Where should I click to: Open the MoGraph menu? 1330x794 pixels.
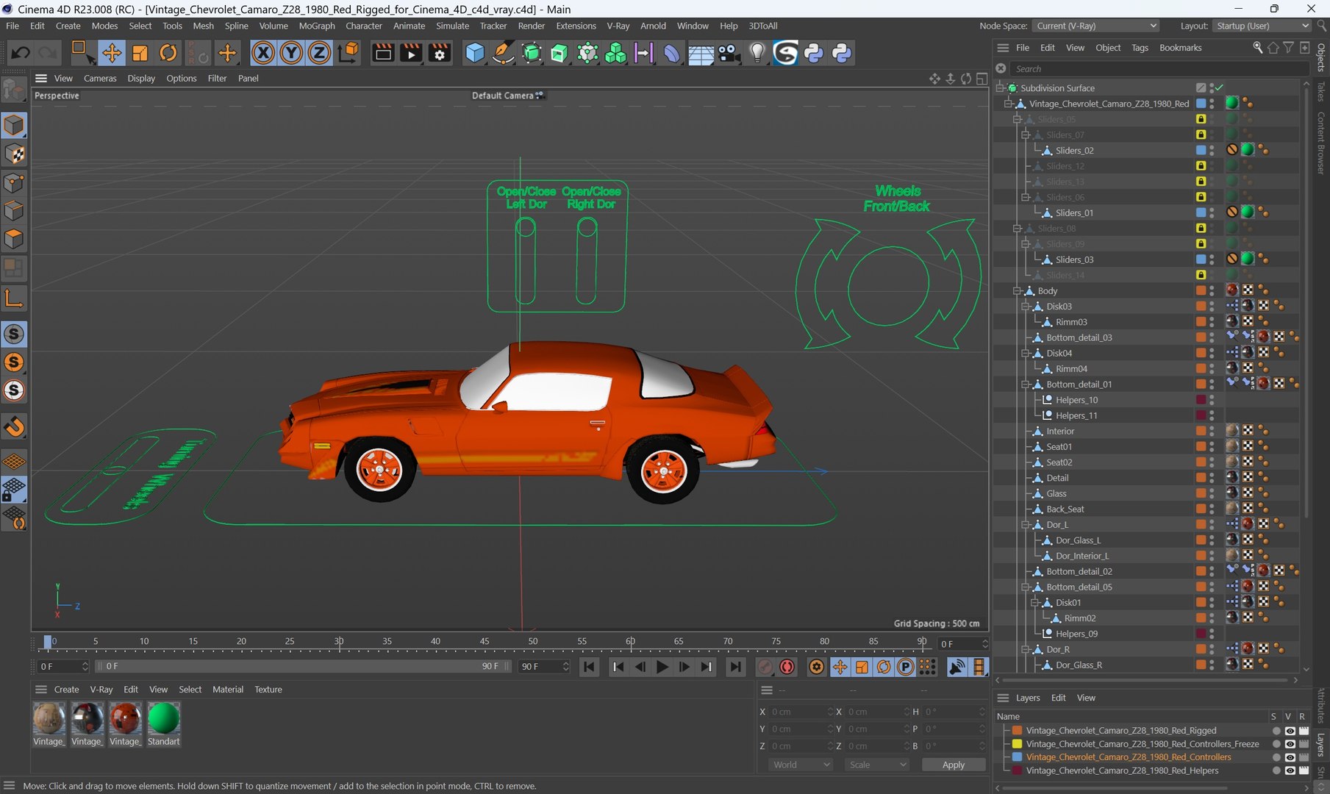(317, 26)
